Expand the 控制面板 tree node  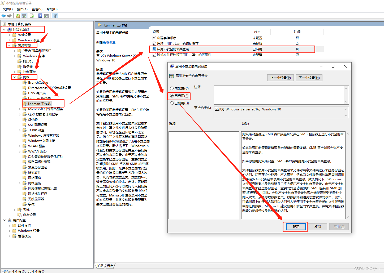tap(15, 72)
